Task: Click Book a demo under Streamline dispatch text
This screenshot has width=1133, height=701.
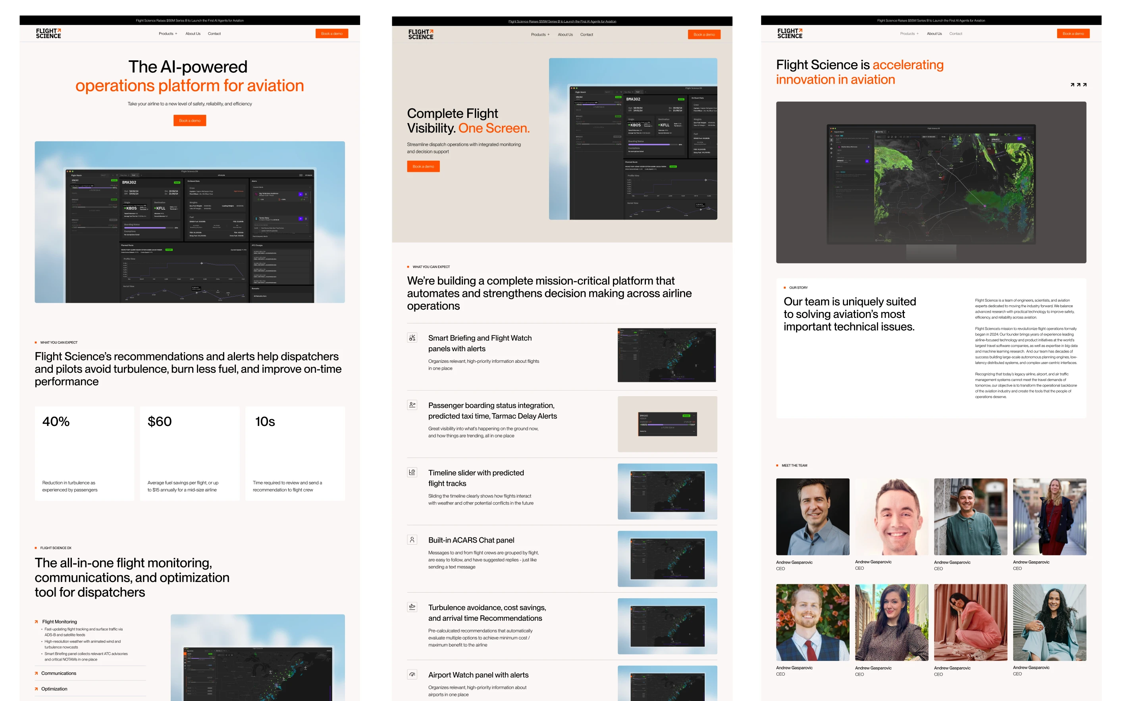Action: click(423, 166)
